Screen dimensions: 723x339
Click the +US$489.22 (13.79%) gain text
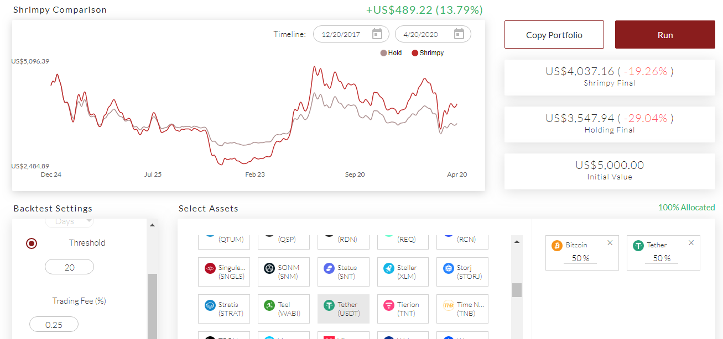[x=424, y=10]
